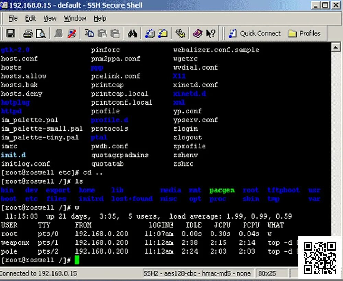Click the SSH application icon in title bar
Viewport: 343px width, 281px height.
(4, 5)
